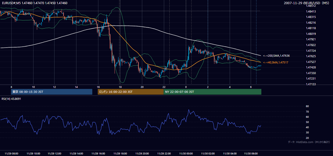Click the 11/29 14:00 time label

pos(77,153)
